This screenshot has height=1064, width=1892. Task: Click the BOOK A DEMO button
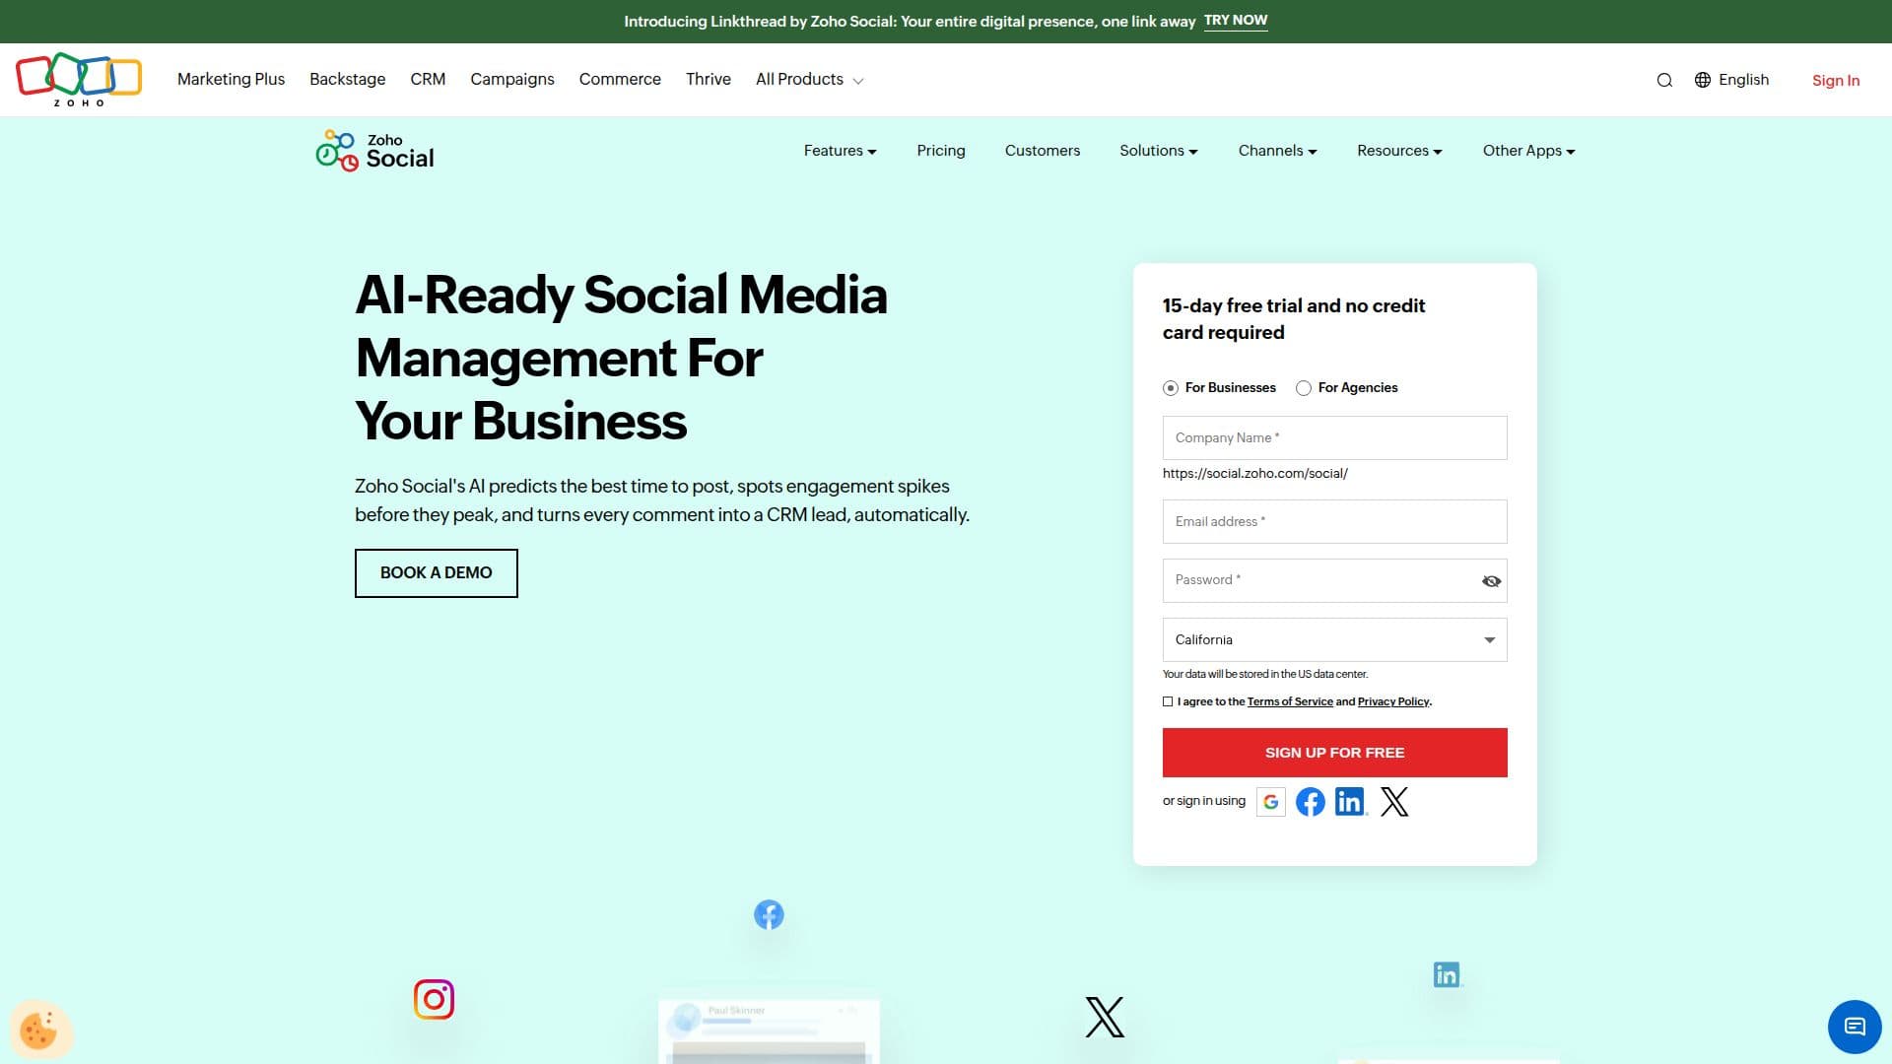(x=436, y=573)
